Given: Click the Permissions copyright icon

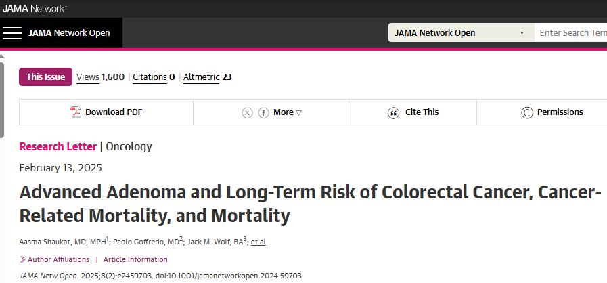Looking at the screenshot, I should click(527, 112).
